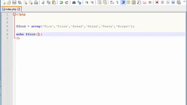Click the 'Pasta' string in the array
The image size is (187, 105).
(107, 26)
